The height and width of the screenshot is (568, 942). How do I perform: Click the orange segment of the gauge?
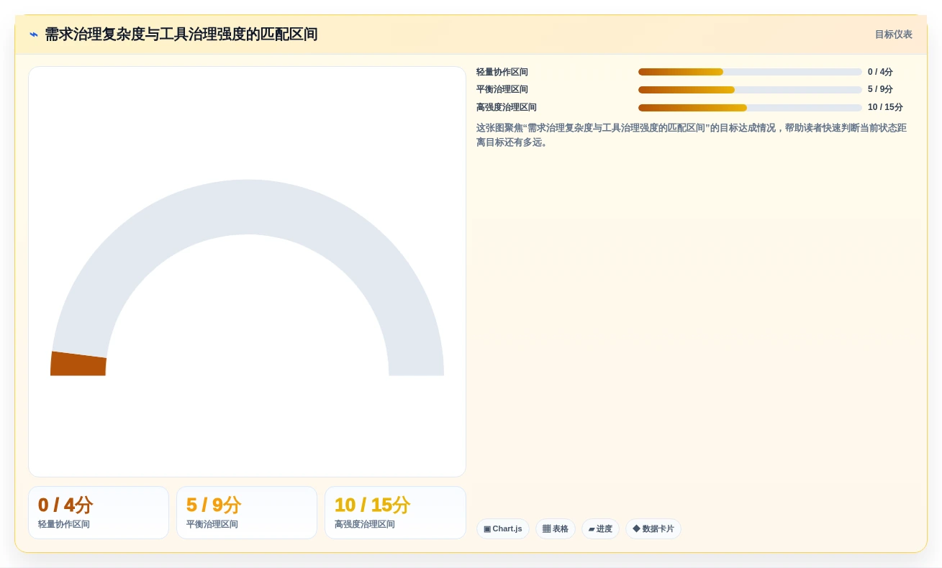pyautogui.click(x=78, y=364)
